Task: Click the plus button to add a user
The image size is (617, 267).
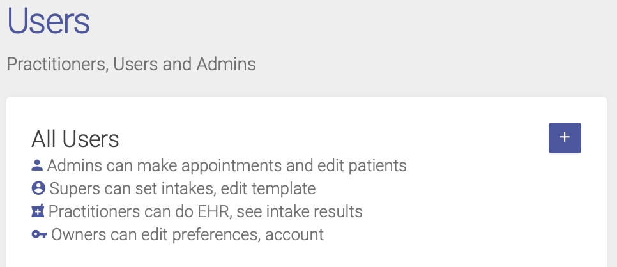Action: (x=565, y=138)
